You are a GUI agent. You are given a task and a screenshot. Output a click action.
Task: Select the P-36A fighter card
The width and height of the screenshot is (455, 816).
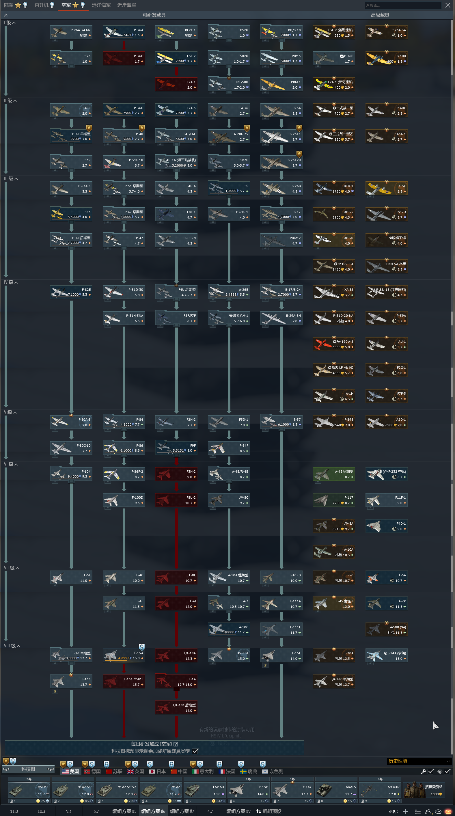coord(124,32)
